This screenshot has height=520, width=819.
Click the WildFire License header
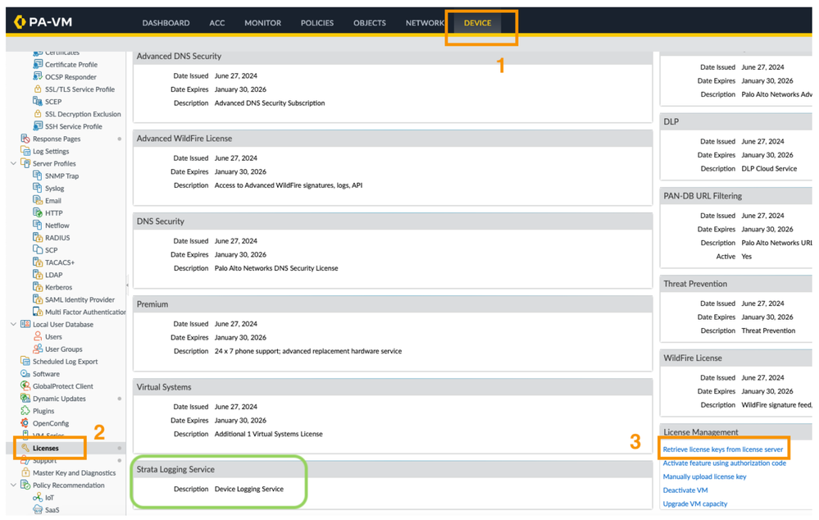click(736, 358)
